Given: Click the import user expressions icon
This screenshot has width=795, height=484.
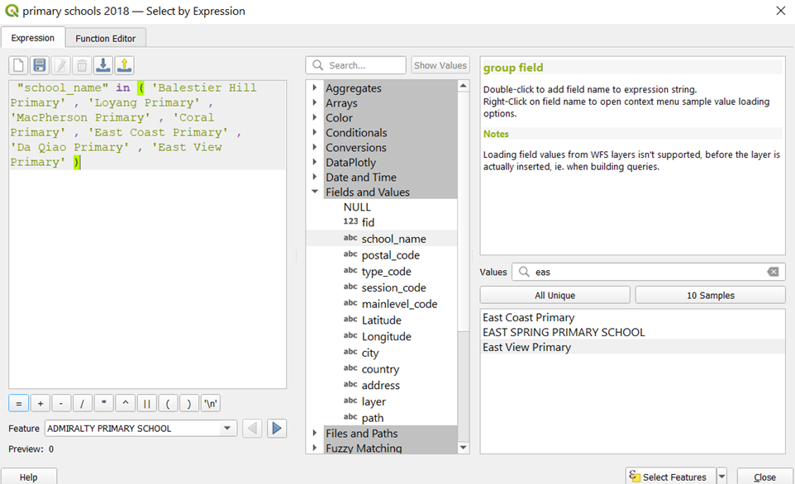Looking at the screenshot, I should coord(103,65).
